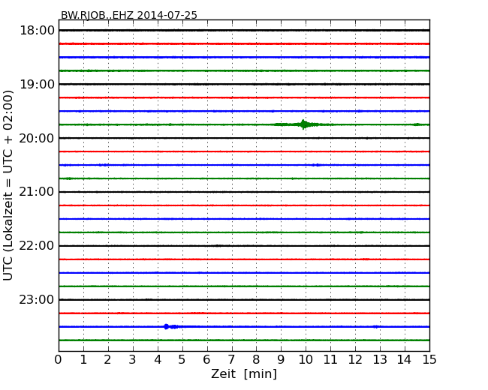
Task: Click the x-axis label Zeit [min]
Action: (x=244, y=373)
